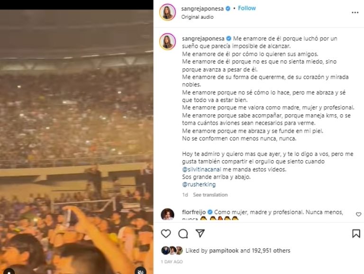Save the post with the bookmark icon

coord(356,234)
